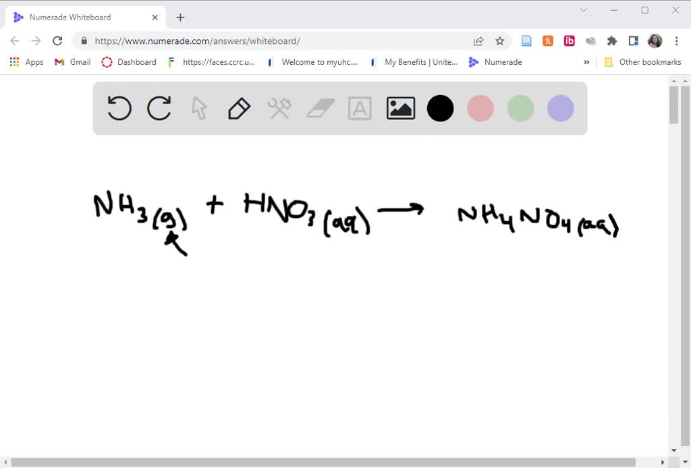Choose the Text tool labeled A
The height and width of the screenshot is (468, 691).
[x=360, y=108]
